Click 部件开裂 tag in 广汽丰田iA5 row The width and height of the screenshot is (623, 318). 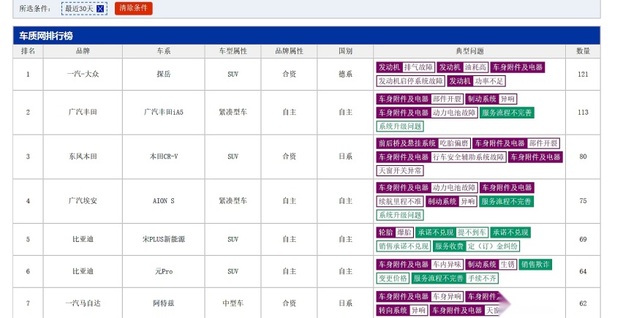pos(447,99)
